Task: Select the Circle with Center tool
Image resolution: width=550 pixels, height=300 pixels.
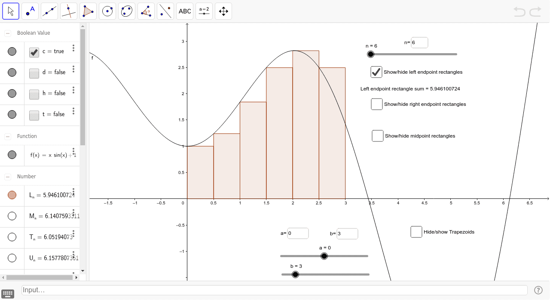Action: click(x=107, y=11)
